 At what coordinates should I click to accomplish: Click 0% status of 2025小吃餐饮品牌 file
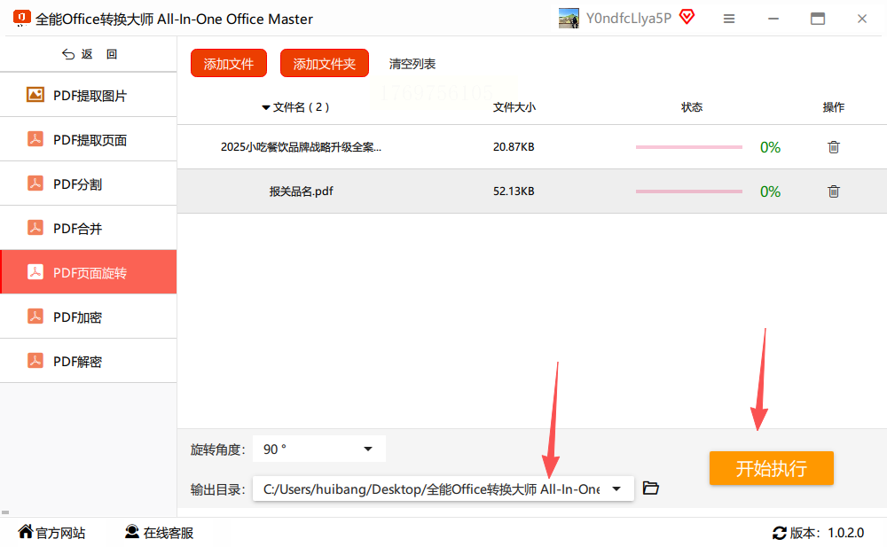pos(770,147)
